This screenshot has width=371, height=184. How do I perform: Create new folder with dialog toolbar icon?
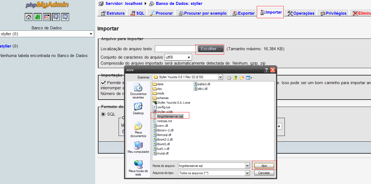click(x=242, y=78)
